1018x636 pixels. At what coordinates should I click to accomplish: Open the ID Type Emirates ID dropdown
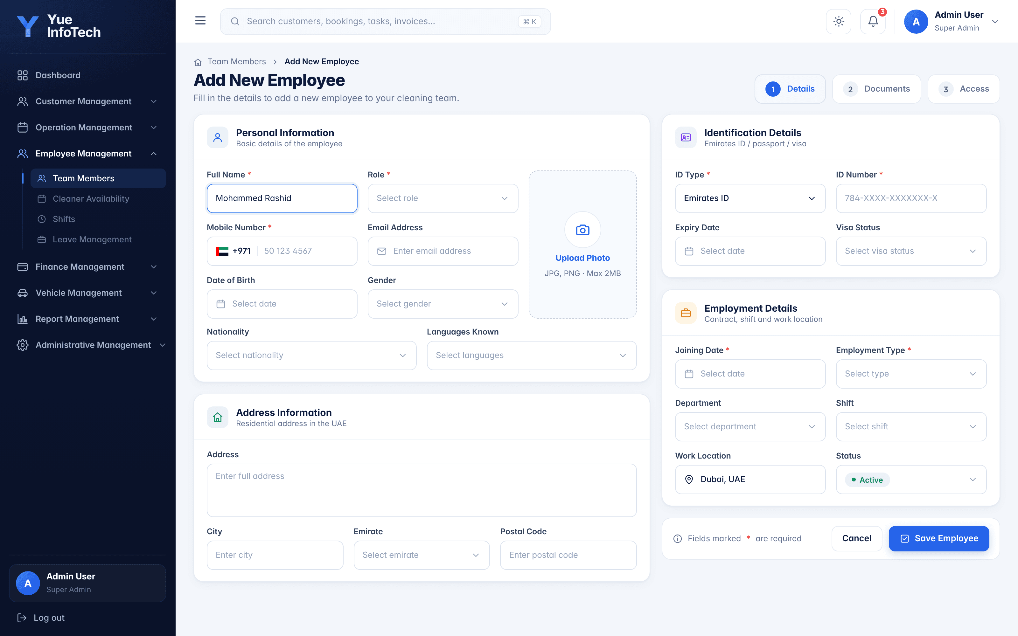coord(750,198)
